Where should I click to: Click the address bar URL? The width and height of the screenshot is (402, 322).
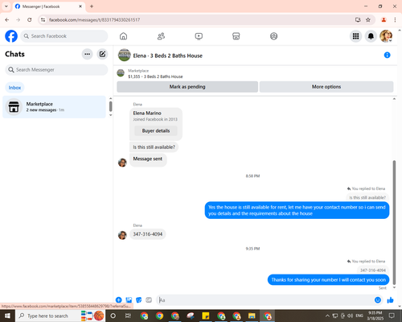pos(94,20)
